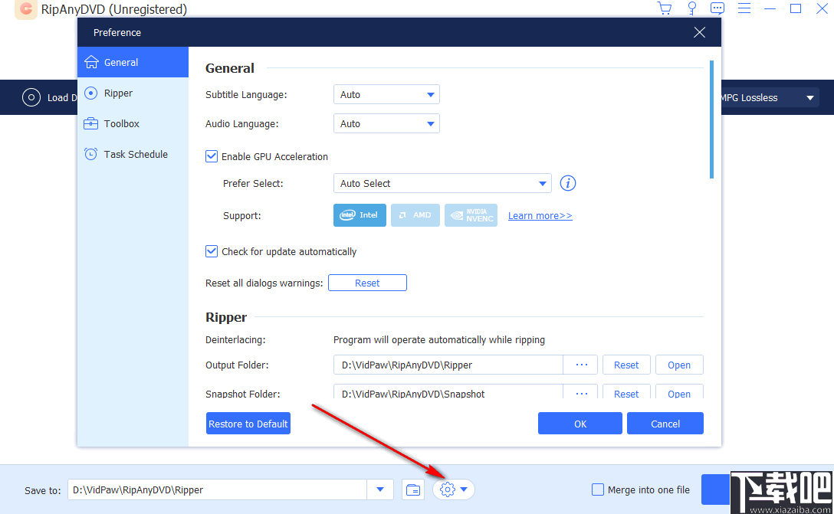Open the shopping cart purchase icon

pyautogui.click(x=665, y=8)
